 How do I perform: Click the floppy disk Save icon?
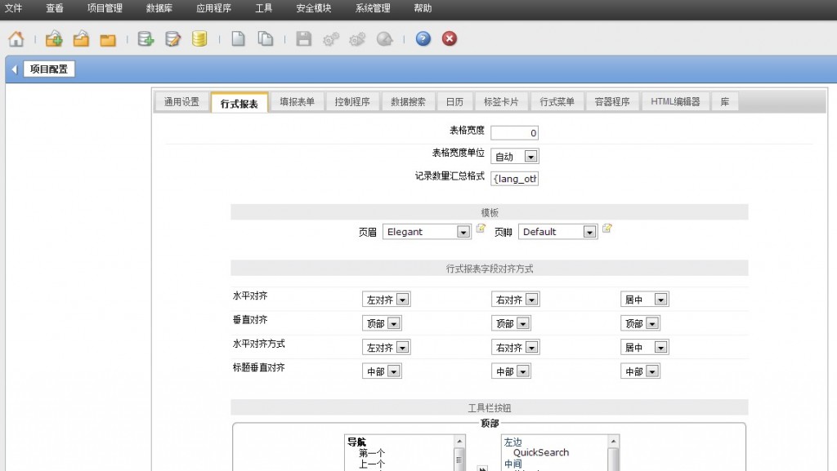(x=304, y=39)
